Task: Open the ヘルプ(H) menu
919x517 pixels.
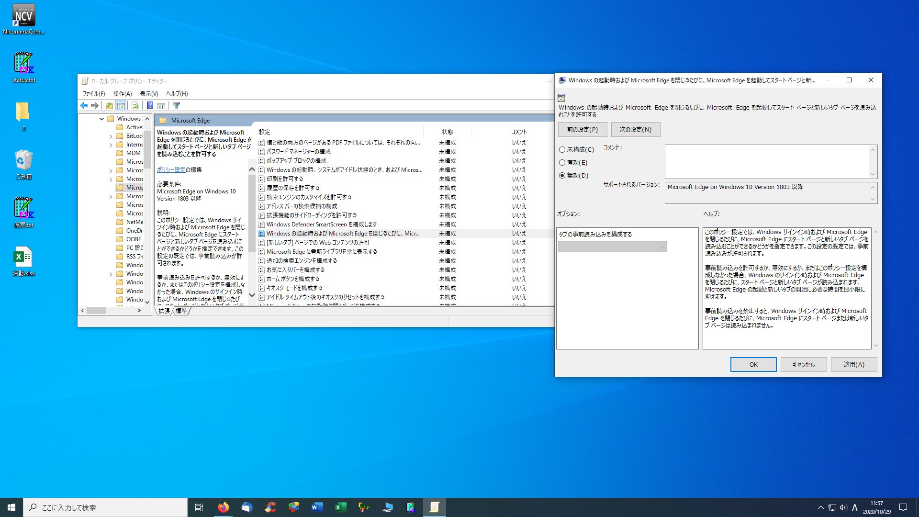Action: point(177,94)
